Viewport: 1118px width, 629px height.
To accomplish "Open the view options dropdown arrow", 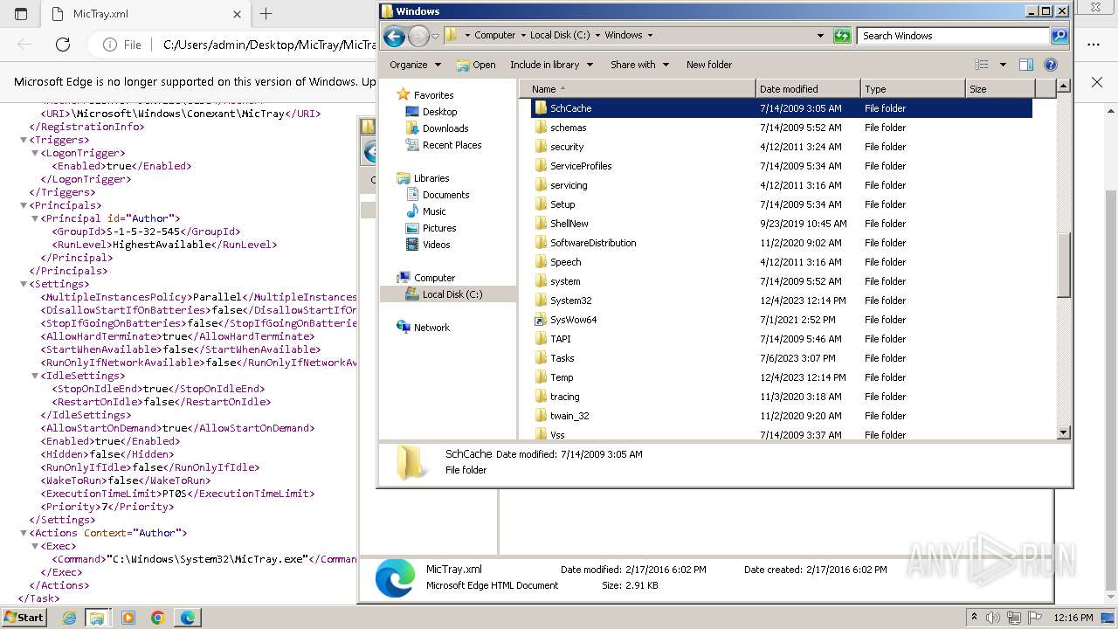I will click(x=1003, y=65).
